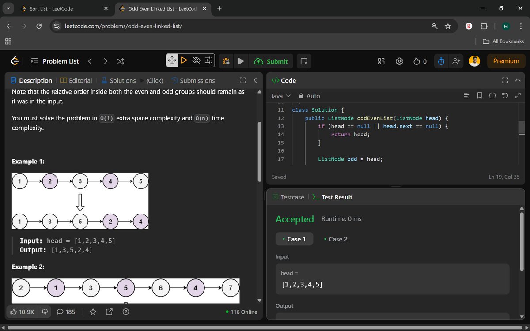This screenshot has width=530, height=331.
Task: Reload the page
Action: 39,26
